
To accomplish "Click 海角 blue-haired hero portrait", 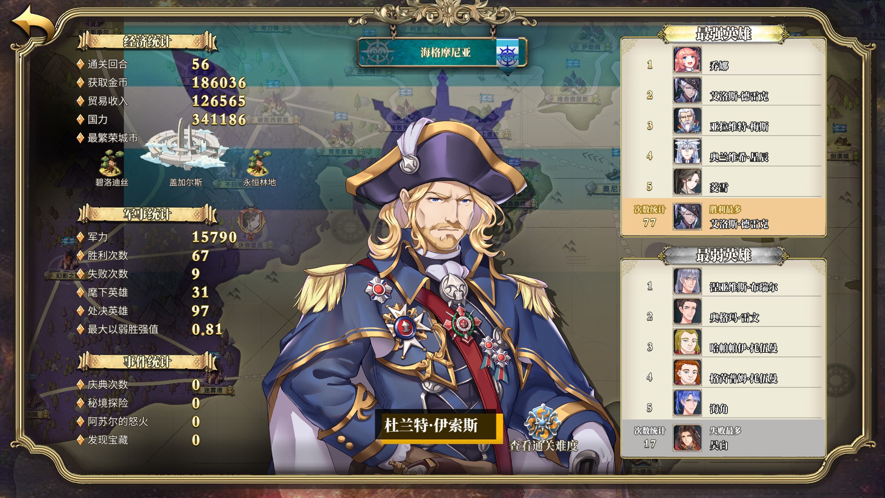I will pyautogui.click(x=687, y=403).
